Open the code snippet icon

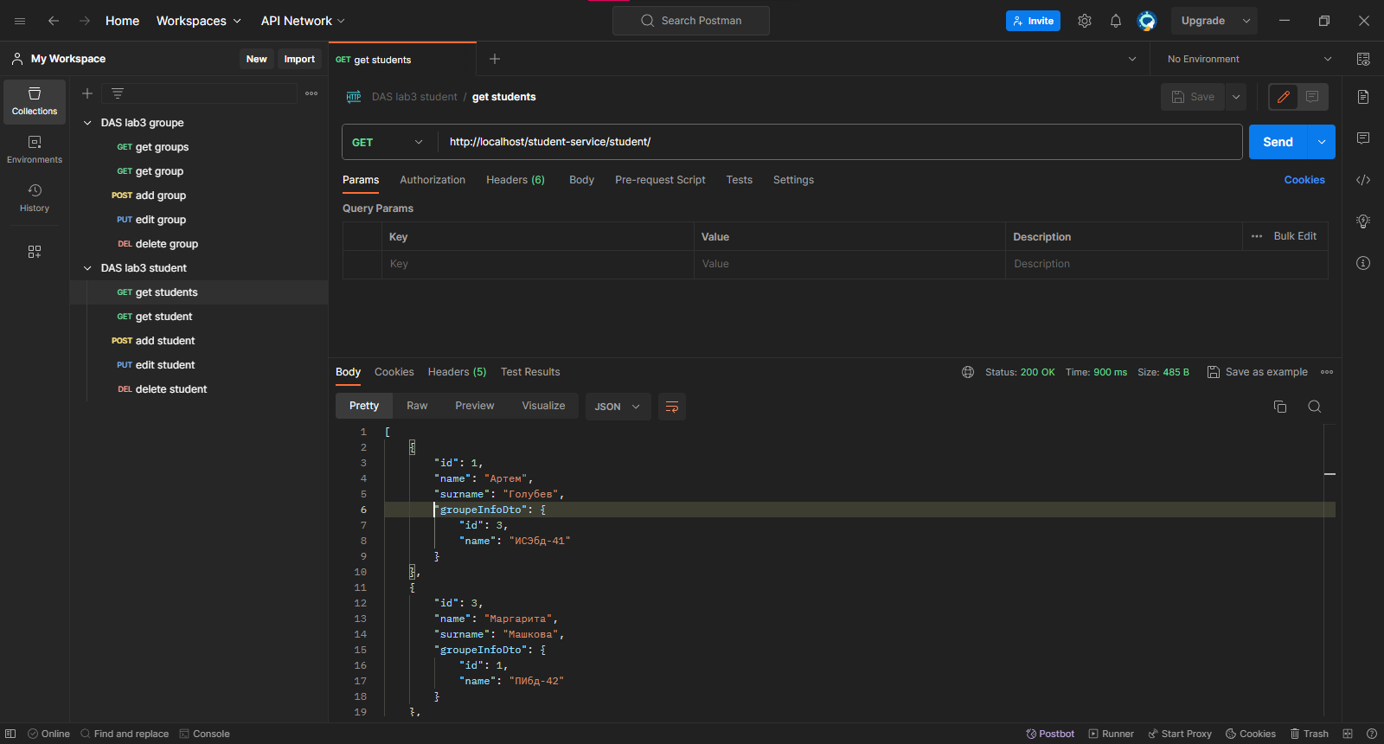(x=1363, y=180)
